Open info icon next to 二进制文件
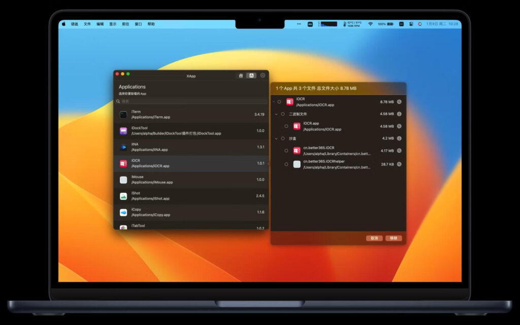The height and width of the screenshot is (325, 520). (x=399, y=114)
